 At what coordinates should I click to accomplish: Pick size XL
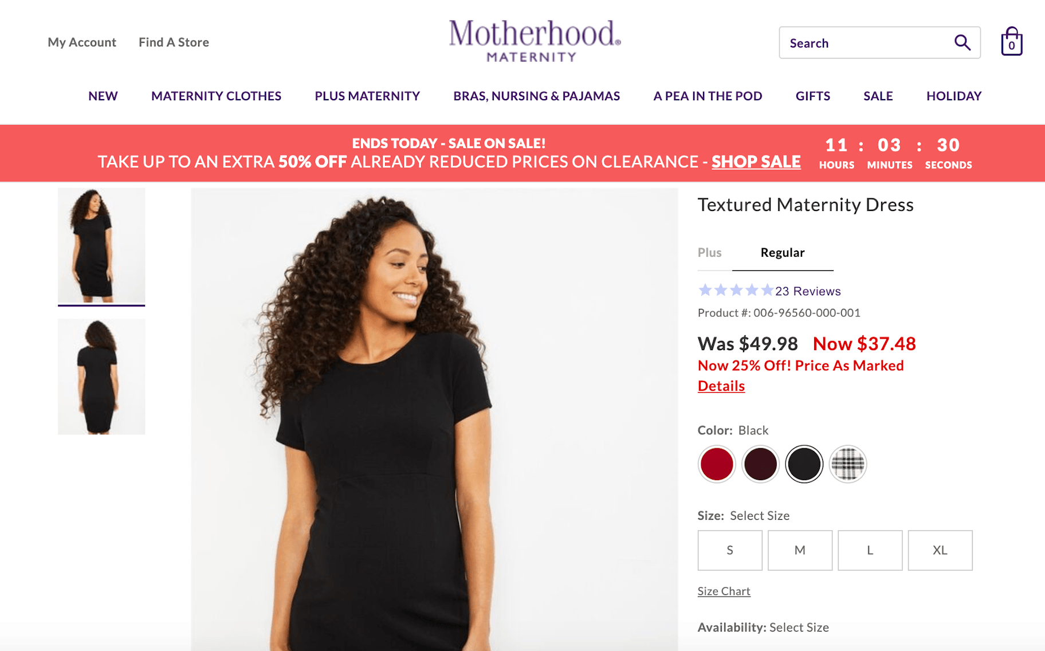pos(940,550)
